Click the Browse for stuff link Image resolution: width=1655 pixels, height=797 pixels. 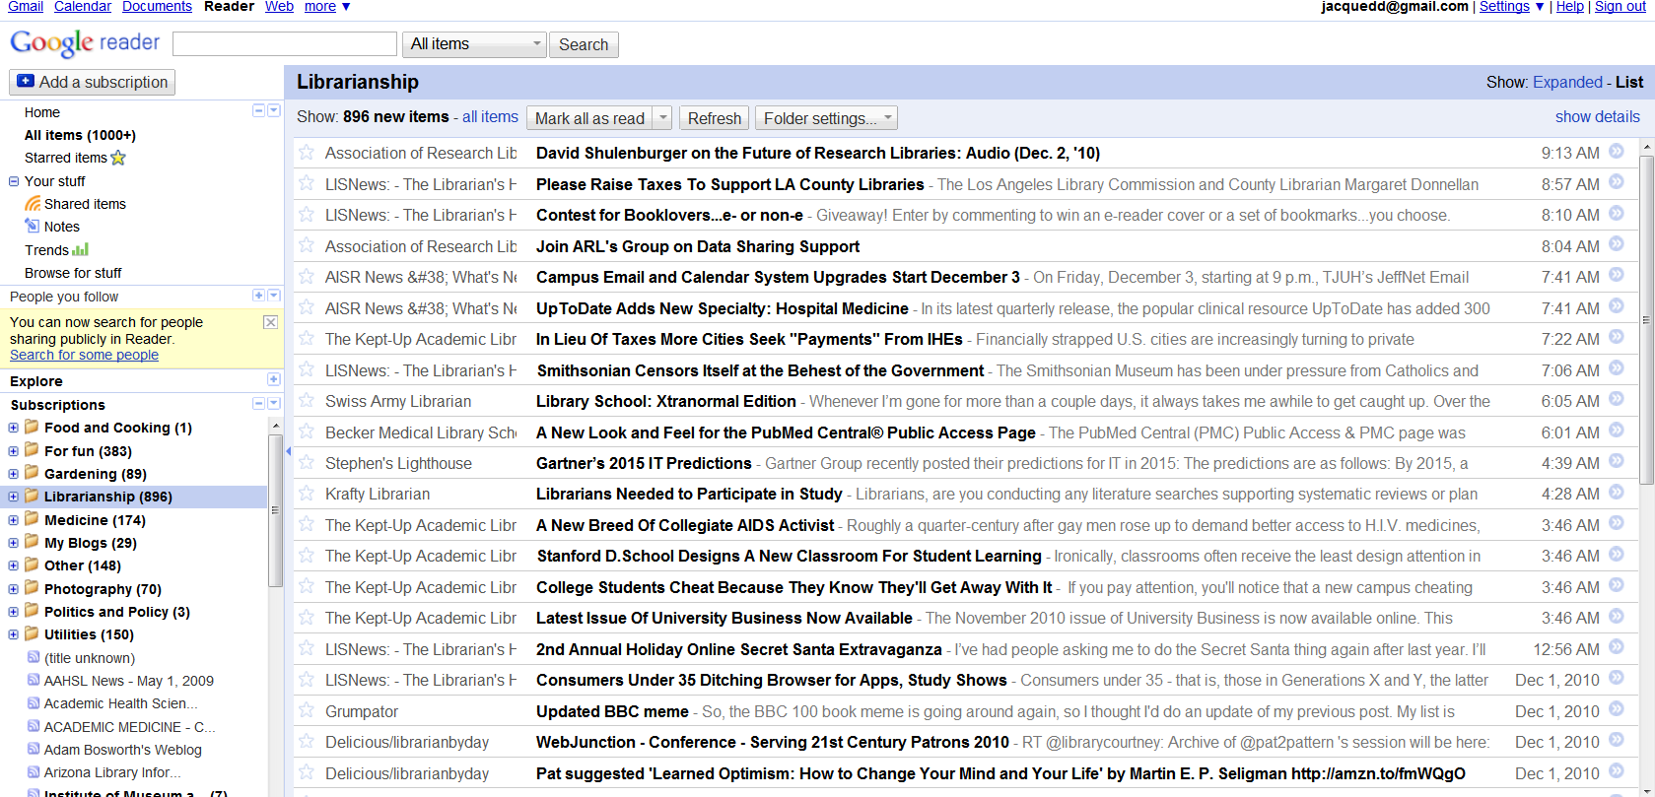[73, 273]
